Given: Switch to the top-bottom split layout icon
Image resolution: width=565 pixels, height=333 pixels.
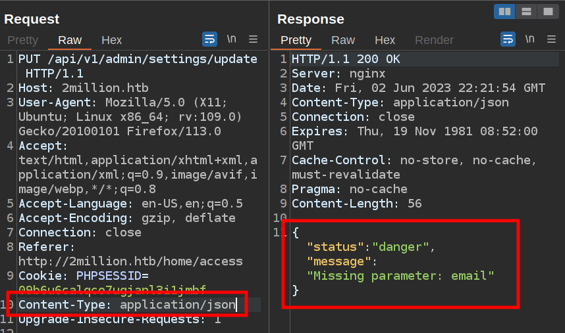Looking at the screenshot, I should tap(526, 12).
